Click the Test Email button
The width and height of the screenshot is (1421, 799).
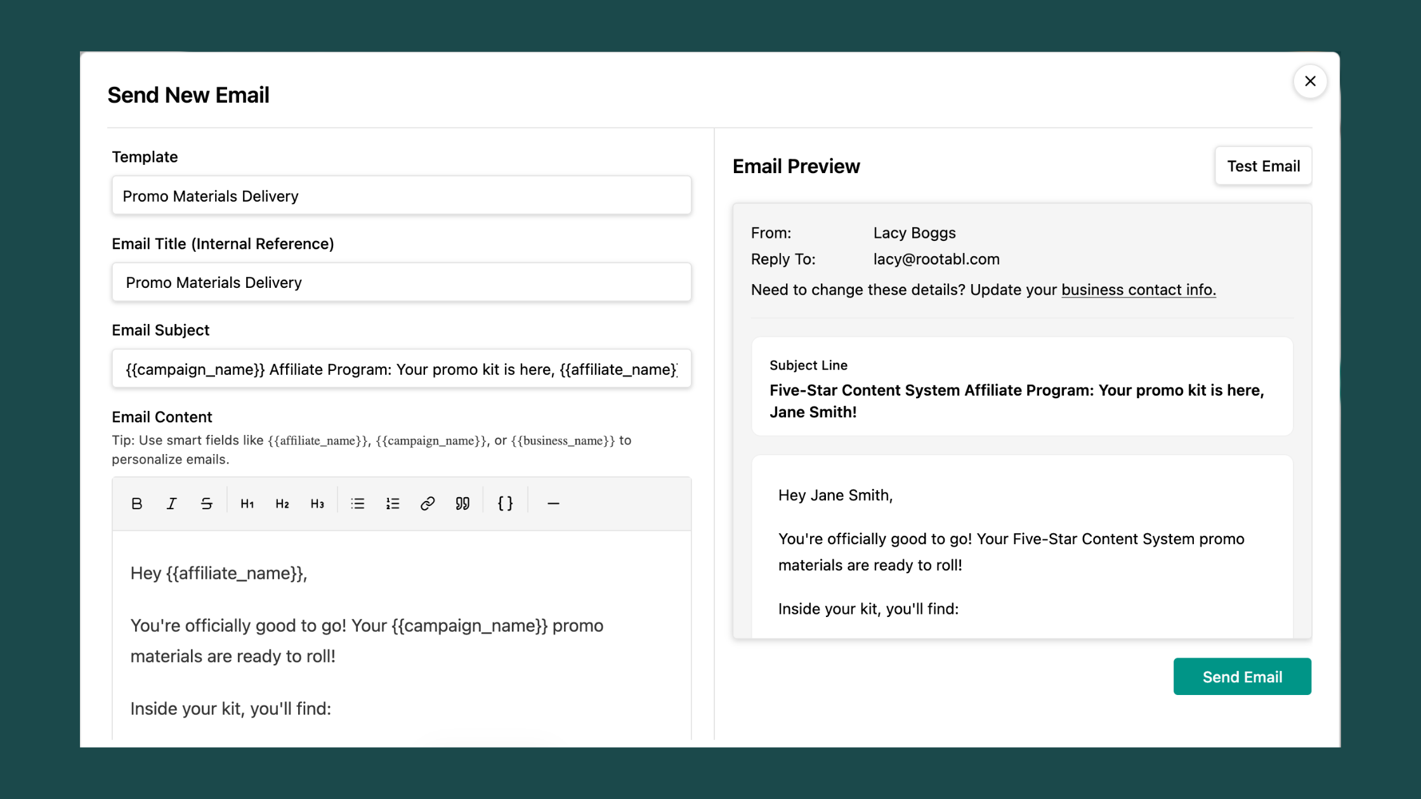coord(1263,166)
